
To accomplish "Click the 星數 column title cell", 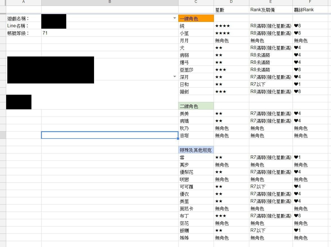I will (231, 10).
